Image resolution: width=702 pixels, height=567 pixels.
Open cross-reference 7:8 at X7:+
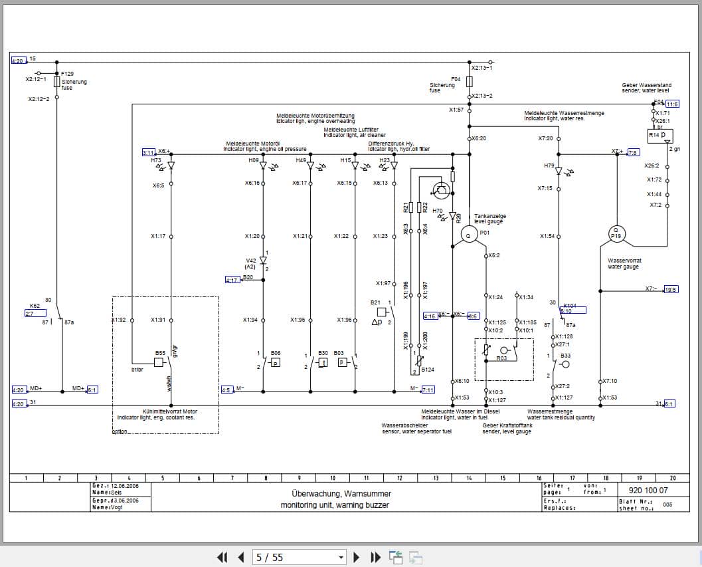click(634, 152)
